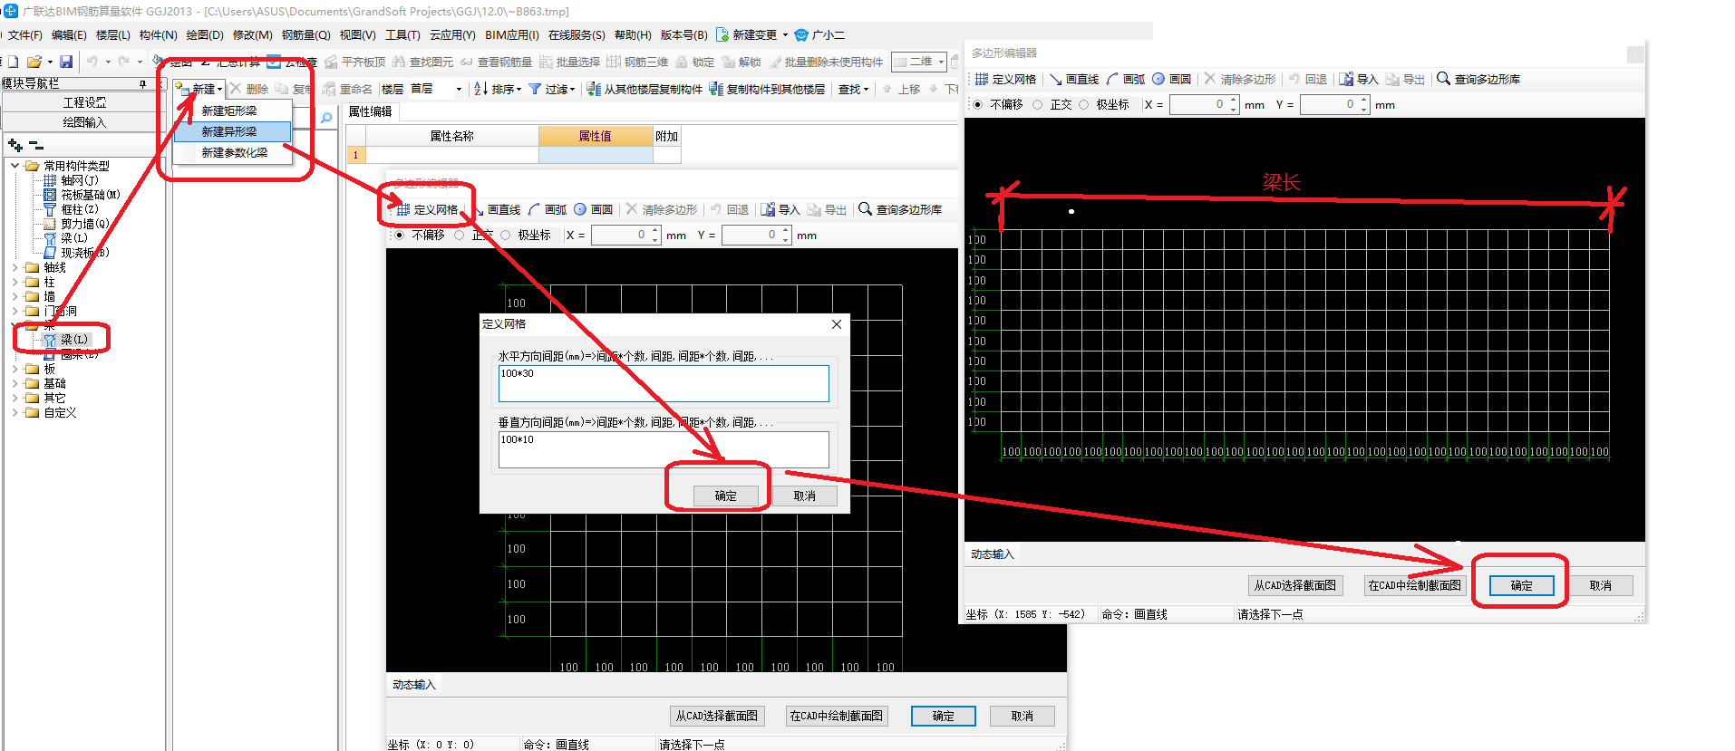Open the 新建 dropdown arrow
This screenshot has width=1735, height=751.
pos(219,89)
